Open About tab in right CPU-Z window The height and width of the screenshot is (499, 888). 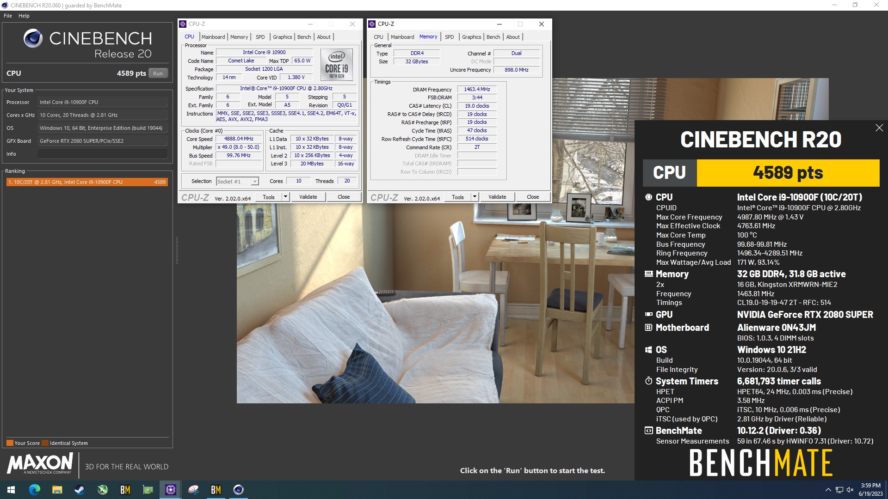tap(513, 37)
